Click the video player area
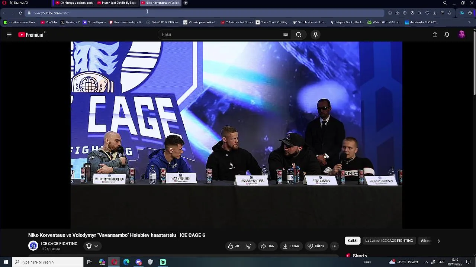Viewport: 476px width, 267px height. point(236,135)
